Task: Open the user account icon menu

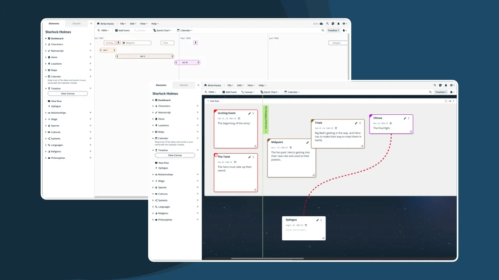Action: coord(451,85)
